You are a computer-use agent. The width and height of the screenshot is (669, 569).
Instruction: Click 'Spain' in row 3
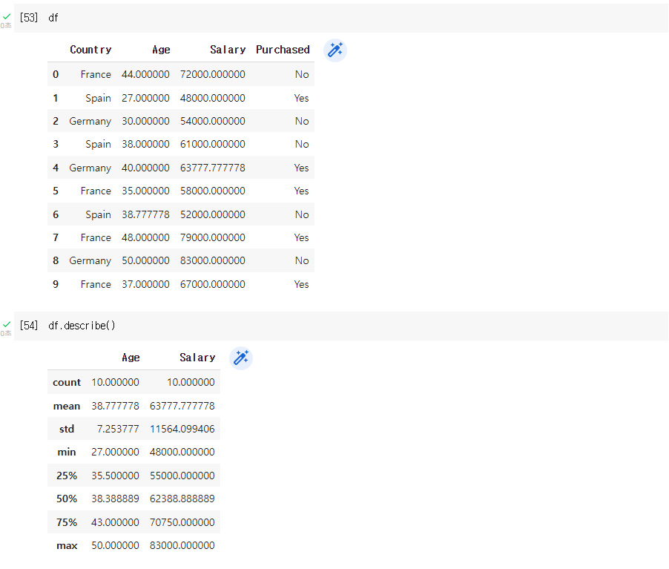98,144
